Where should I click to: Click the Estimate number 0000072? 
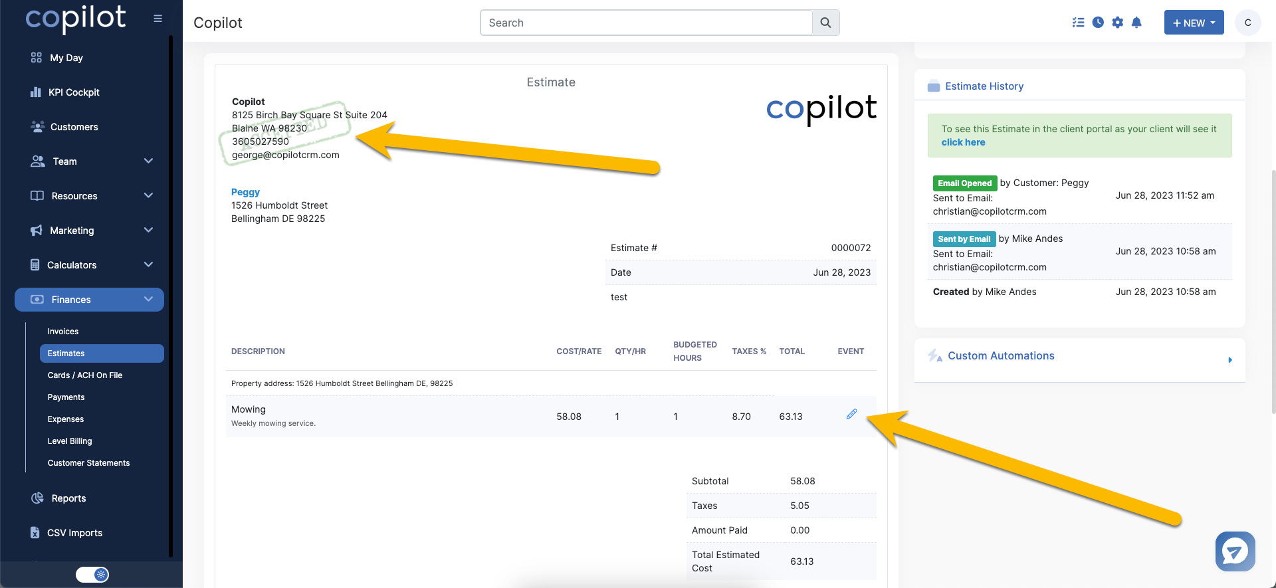pos(851,248)
